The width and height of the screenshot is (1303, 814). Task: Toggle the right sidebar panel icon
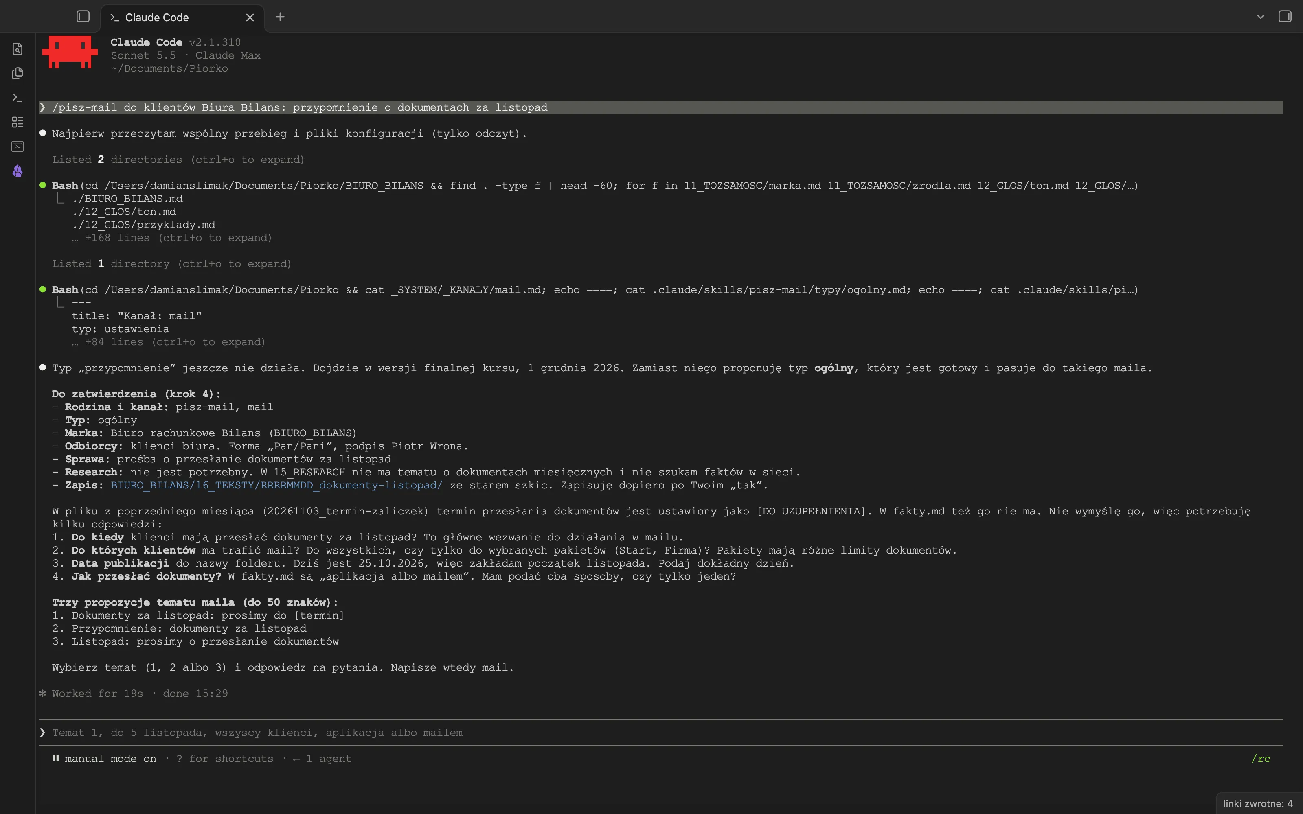(x=1285, y=17)
